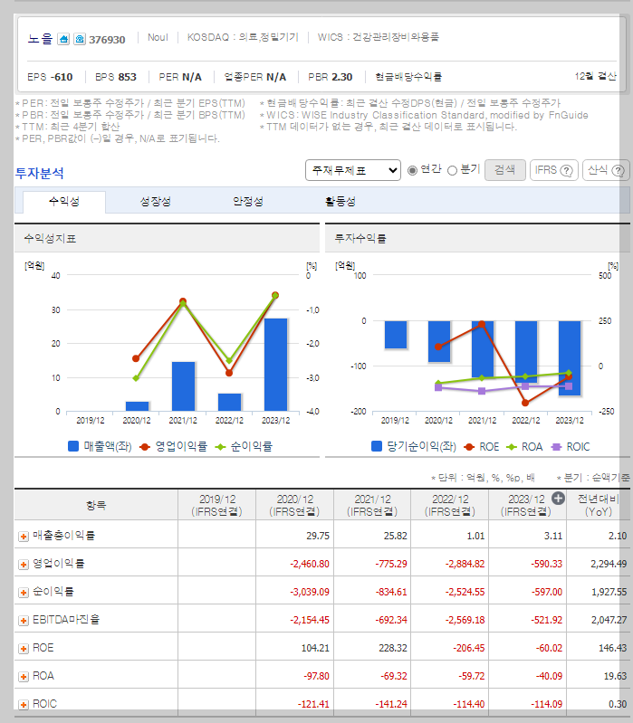Viewport: 633px width, 723px height.
Task: Switch to the 안정성 tab
Action: pos(248,202)
